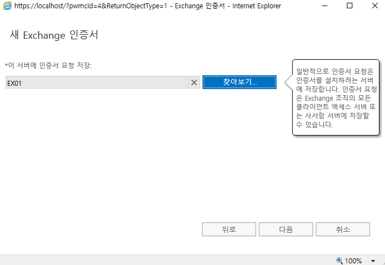The width and height of the screenshot is (385, 265).
Task: Go back with the 뒤로 button
Action: 229,230
